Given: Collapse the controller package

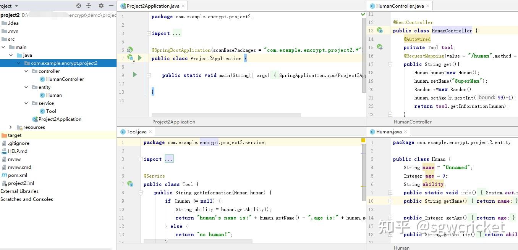Looking at the screenshot, I should pyautogui.click(x=26, y=71).
